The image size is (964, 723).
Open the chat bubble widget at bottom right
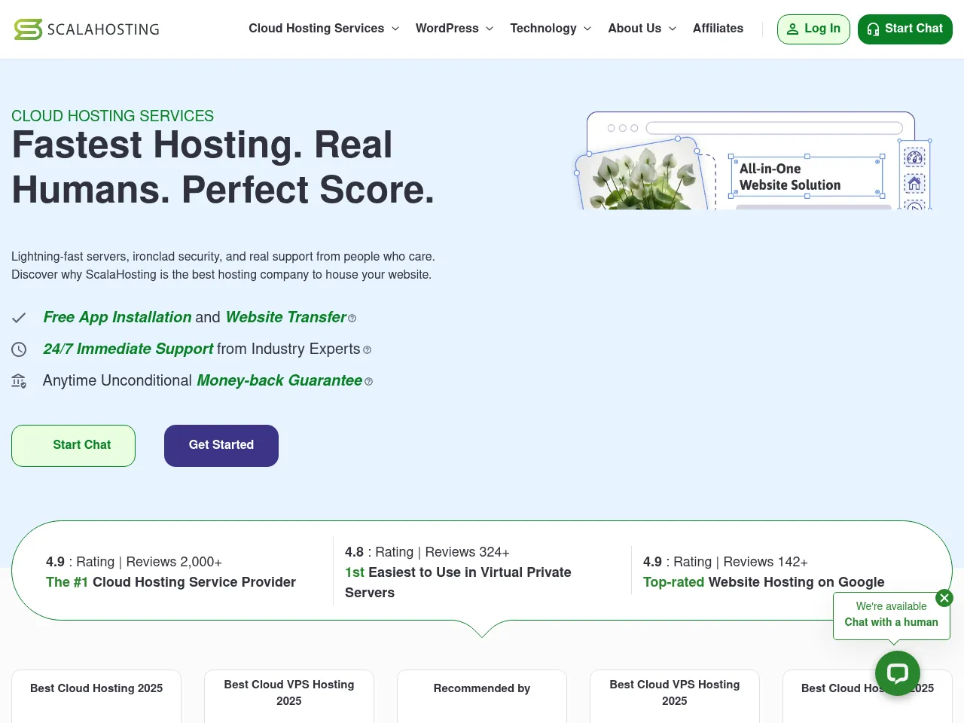point(898,673)
